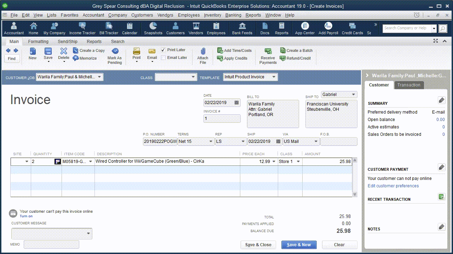Go to previous invoice arrow
453x254 pixels.
pos(8,51)
